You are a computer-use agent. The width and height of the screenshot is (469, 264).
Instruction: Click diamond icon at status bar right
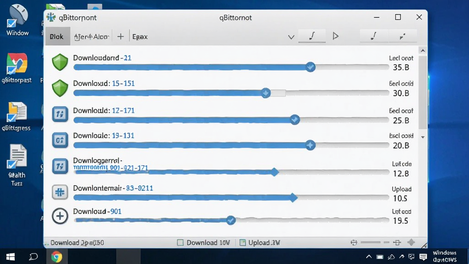[411, 242]
